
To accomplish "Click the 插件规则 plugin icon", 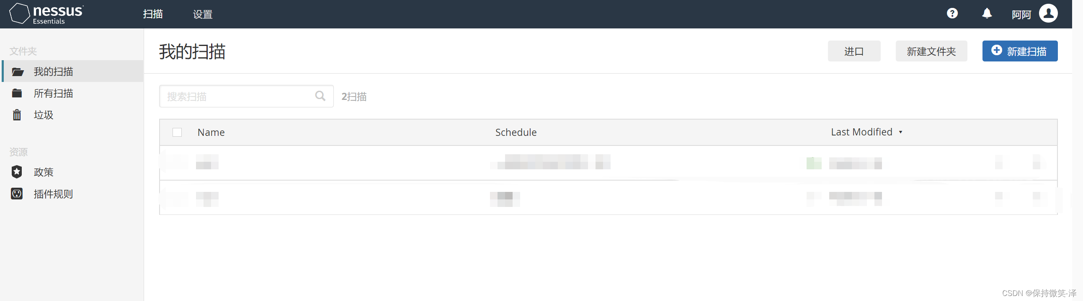I will tap(17, 194).
